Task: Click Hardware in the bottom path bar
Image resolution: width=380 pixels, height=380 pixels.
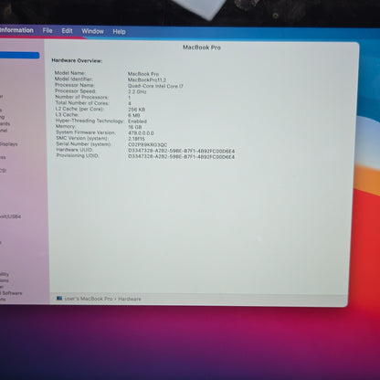Action: coord(130,299)
